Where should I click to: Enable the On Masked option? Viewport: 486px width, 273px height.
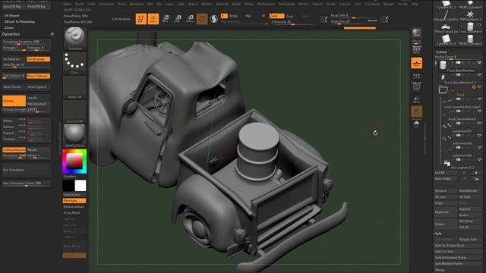(x=14, y=59)
